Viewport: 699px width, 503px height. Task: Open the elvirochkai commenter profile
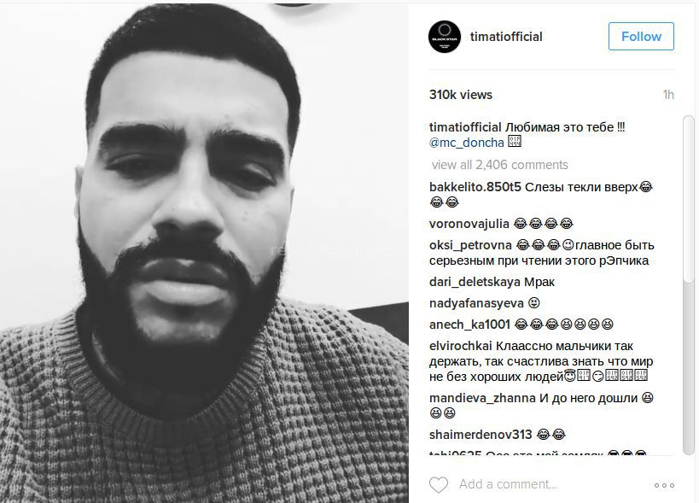click(461, 346)
